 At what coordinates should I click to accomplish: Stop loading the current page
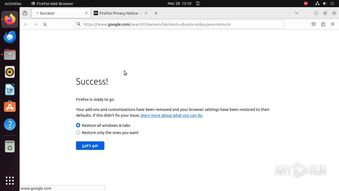[45, 24]
